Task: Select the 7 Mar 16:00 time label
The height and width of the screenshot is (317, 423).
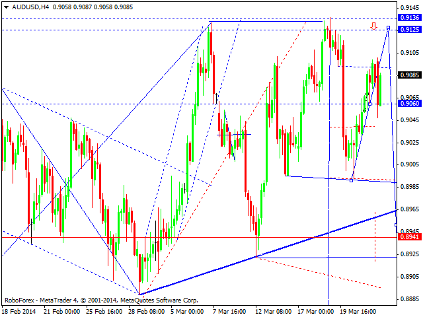Action: pos(228,310)
